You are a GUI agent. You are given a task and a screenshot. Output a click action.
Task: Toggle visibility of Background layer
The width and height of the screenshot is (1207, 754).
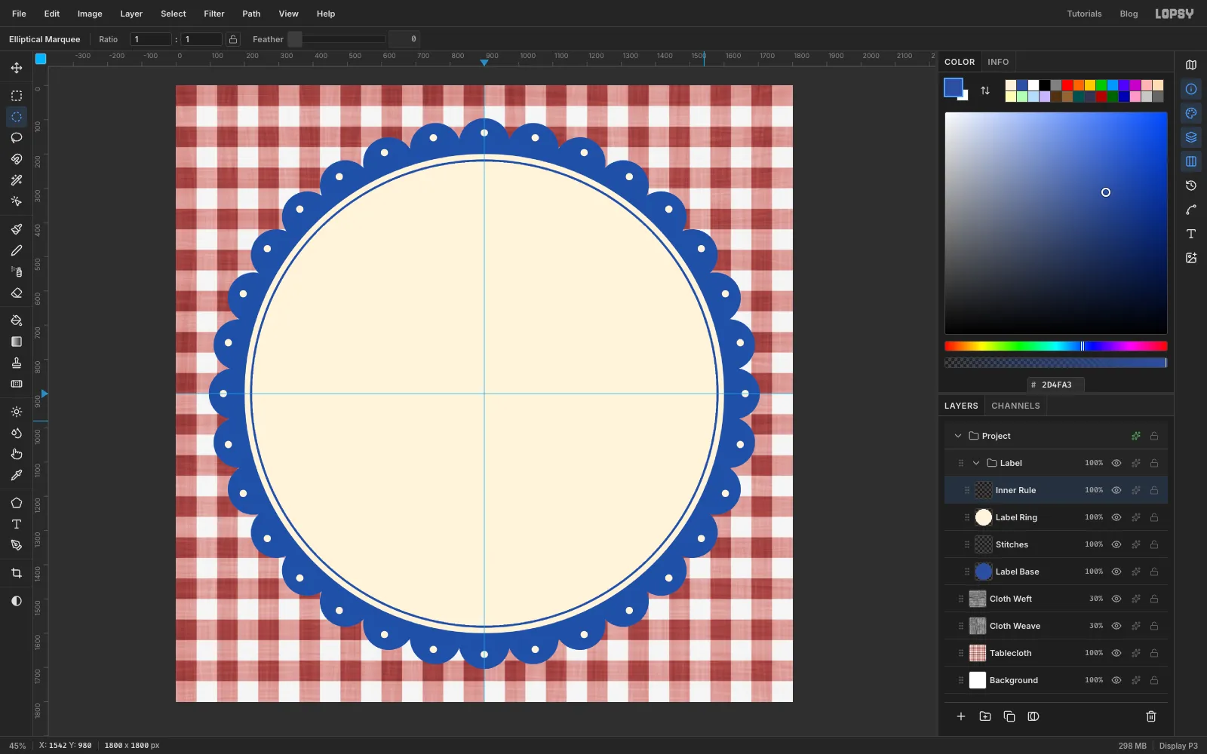coord(1116,680)
